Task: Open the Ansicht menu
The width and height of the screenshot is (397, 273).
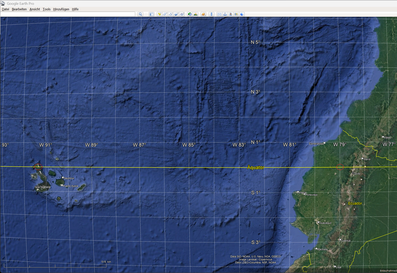Action: coord(35,9)
